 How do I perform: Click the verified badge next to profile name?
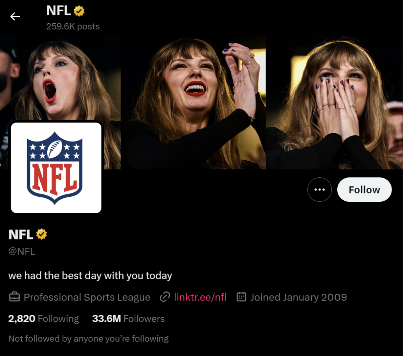(41, 234)
